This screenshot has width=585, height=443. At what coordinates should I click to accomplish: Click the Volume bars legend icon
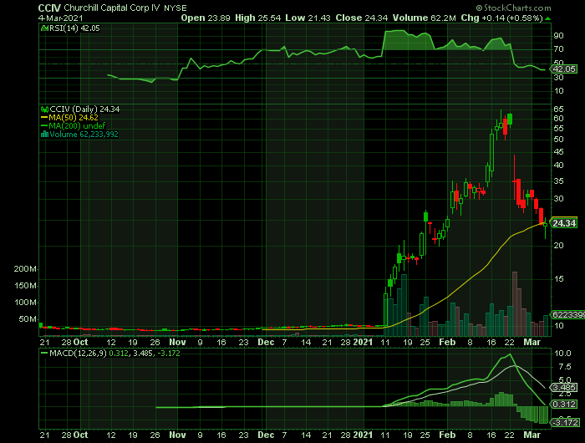[x=45, y=134]
